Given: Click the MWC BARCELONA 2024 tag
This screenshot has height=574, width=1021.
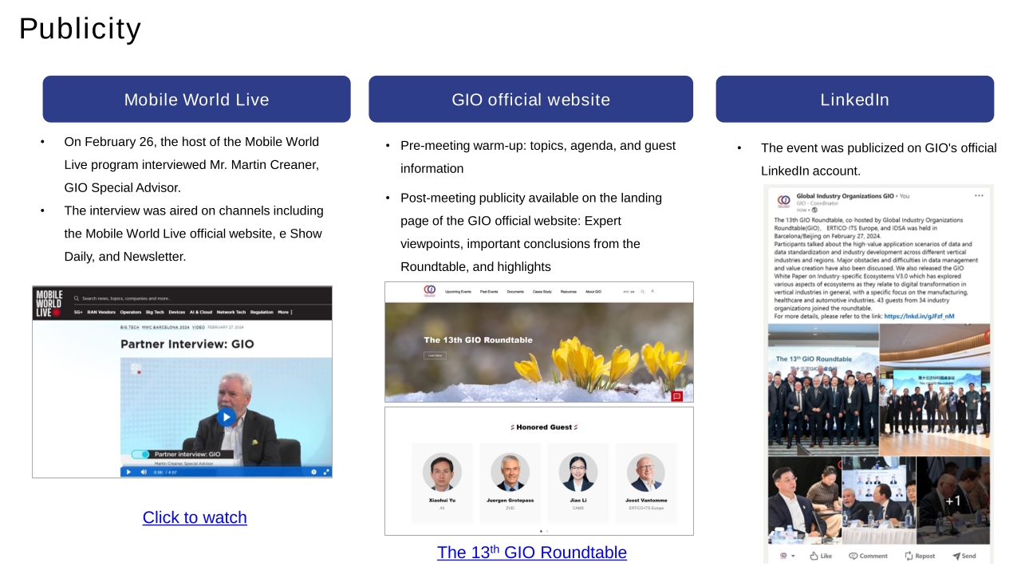Looking at the screenshot, I should pos(165,328).
